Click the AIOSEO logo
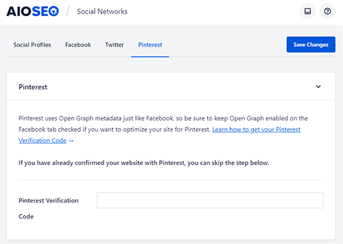This screenshot has height=244, width=343. pos(32,11)
